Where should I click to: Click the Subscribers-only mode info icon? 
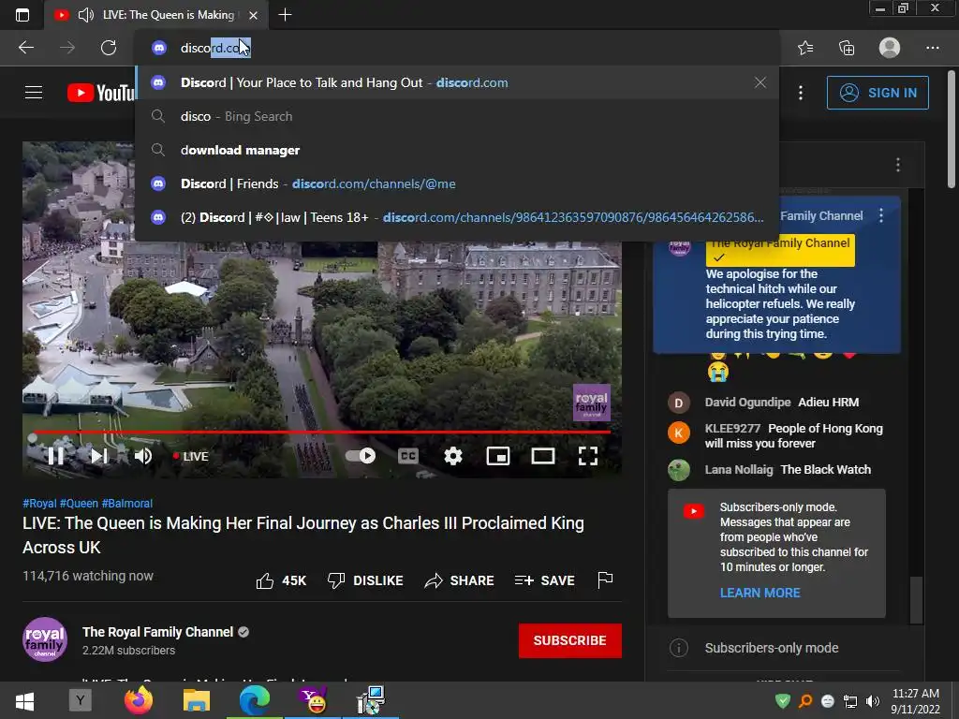[679, 648]
